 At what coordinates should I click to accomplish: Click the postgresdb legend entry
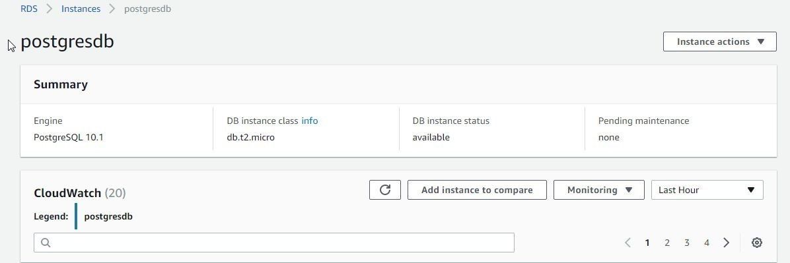(x=108, y=217)
